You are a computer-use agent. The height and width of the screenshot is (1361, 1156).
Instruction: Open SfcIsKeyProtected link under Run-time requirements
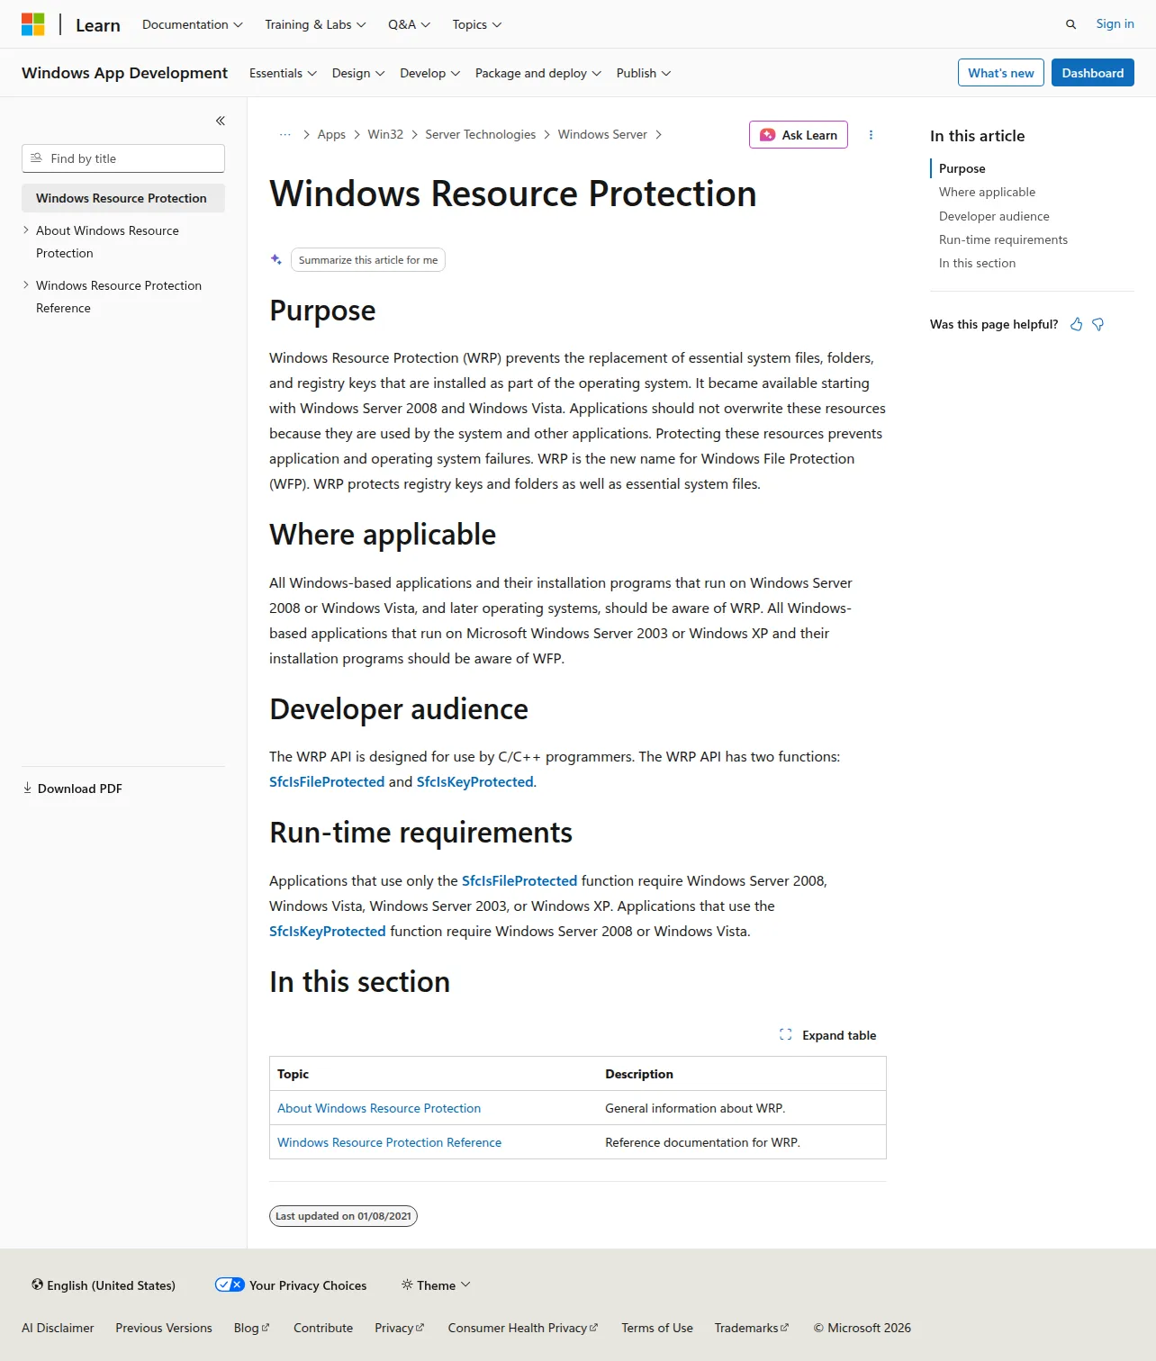pos(328,932)
